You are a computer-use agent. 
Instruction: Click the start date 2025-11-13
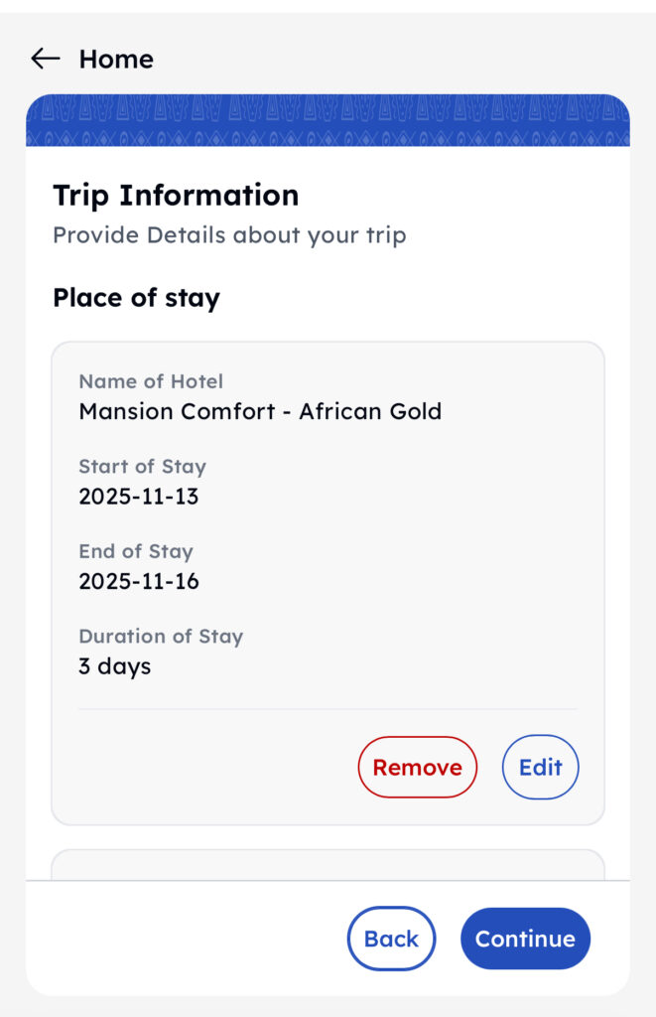139,497
